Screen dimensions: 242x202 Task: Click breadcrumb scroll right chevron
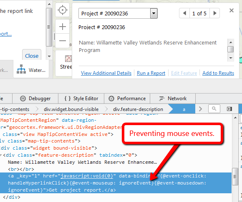tap(200, 109)
